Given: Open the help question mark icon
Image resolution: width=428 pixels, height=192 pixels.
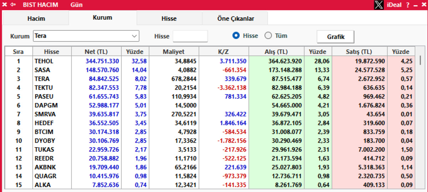Looking at the screenshot, I should click(x=408, y=5).
